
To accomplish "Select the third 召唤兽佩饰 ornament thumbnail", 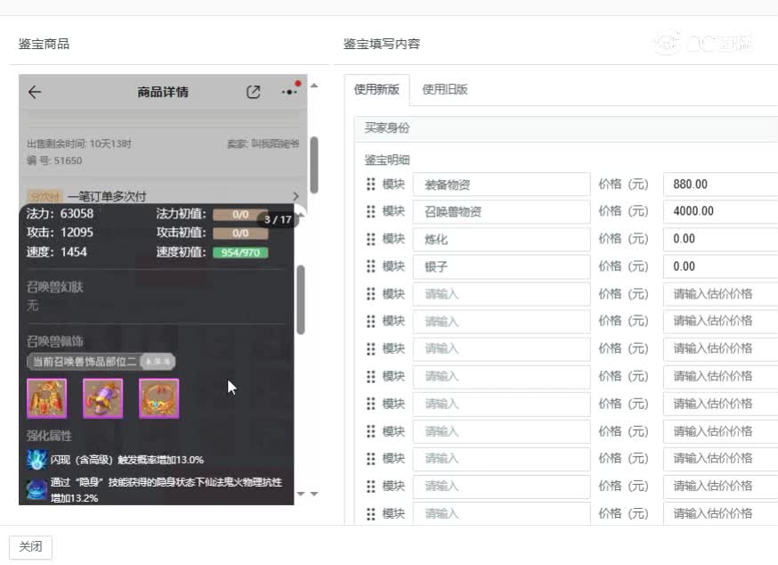I will pyautogui.click(x=158, y=398).
